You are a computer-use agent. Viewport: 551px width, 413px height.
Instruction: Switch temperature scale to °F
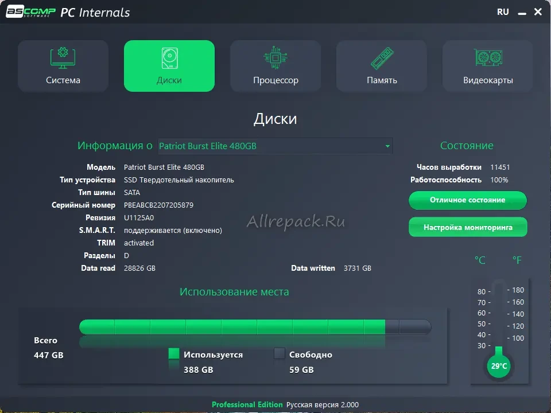(517, 260)
